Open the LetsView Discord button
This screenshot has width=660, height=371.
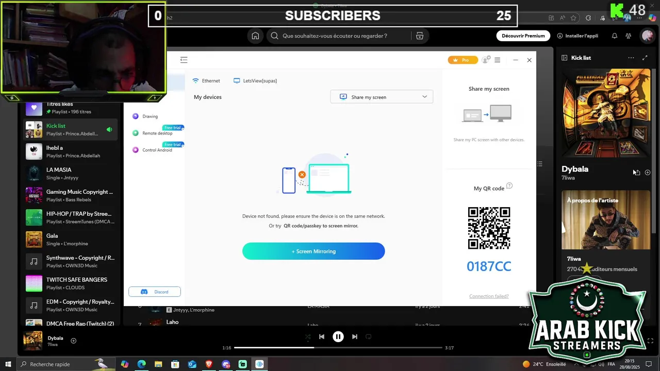[155, 292]
